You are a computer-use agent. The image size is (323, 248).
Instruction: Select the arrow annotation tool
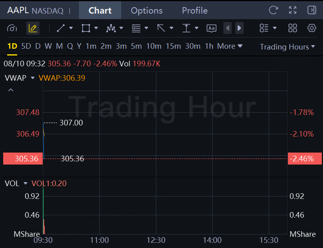(161, 28)
